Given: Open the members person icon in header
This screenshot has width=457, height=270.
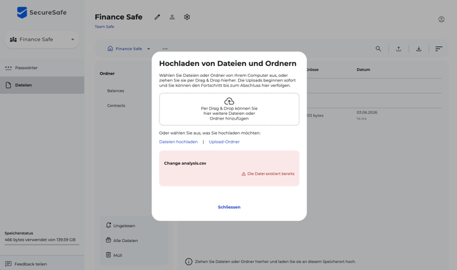Looking at the screenshot, I should coord(173,17).
